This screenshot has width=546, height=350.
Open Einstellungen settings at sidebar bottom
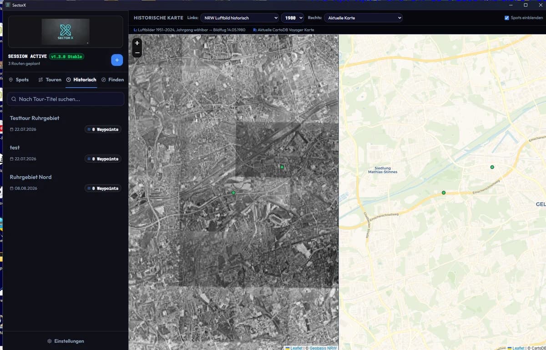(66, 341)
